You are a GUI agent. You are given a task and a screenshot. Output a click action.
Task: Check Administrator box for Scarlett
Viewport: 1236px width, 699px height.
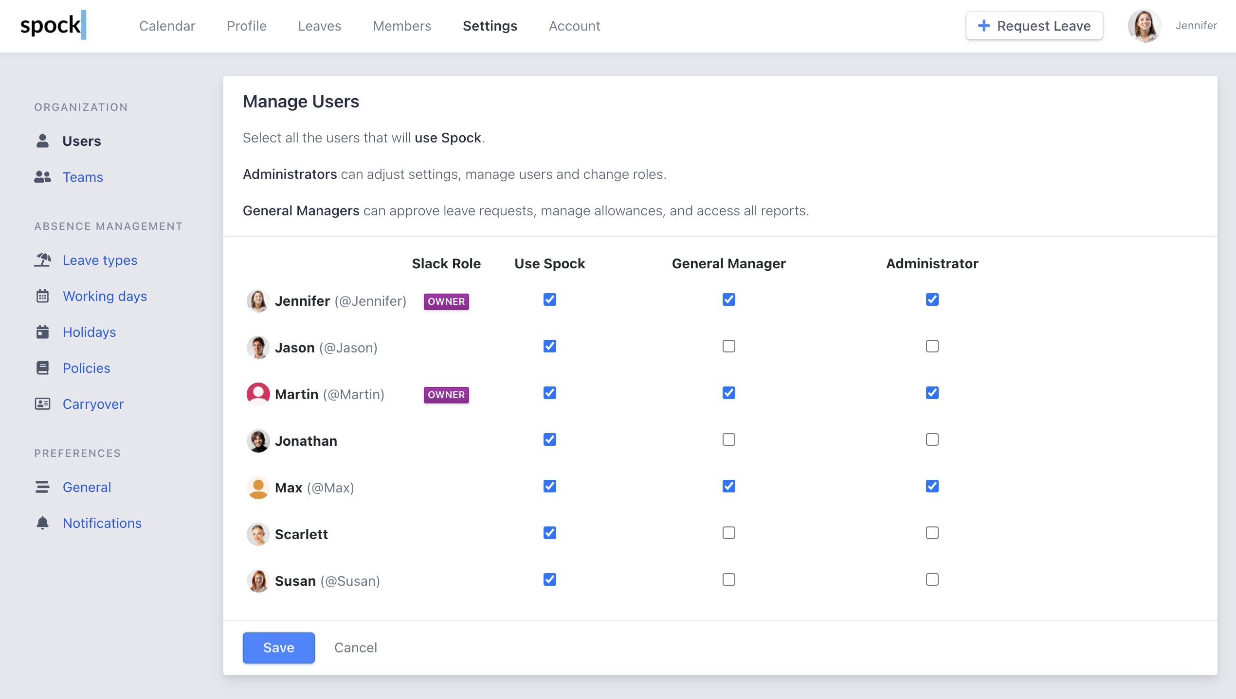tap(932, 533)
